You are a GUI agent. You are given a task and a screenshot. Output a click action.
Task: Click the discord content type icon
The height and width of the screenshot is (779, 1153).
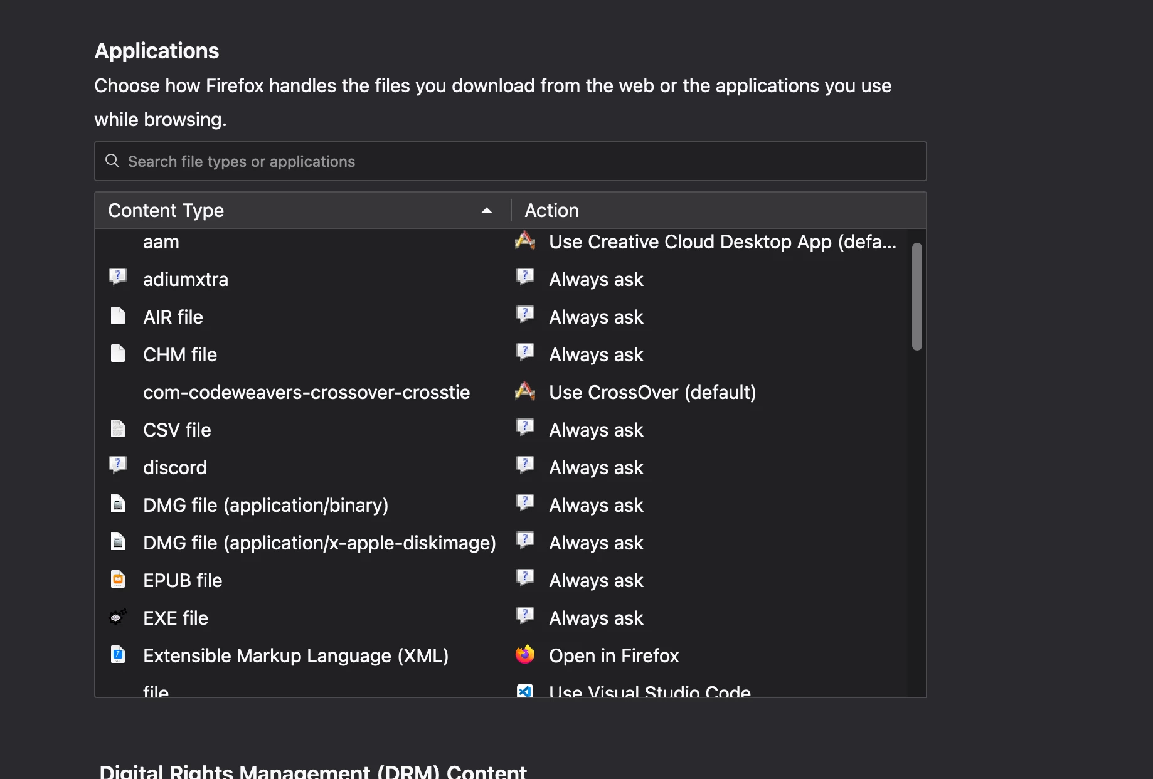click(x=118, y=465)
